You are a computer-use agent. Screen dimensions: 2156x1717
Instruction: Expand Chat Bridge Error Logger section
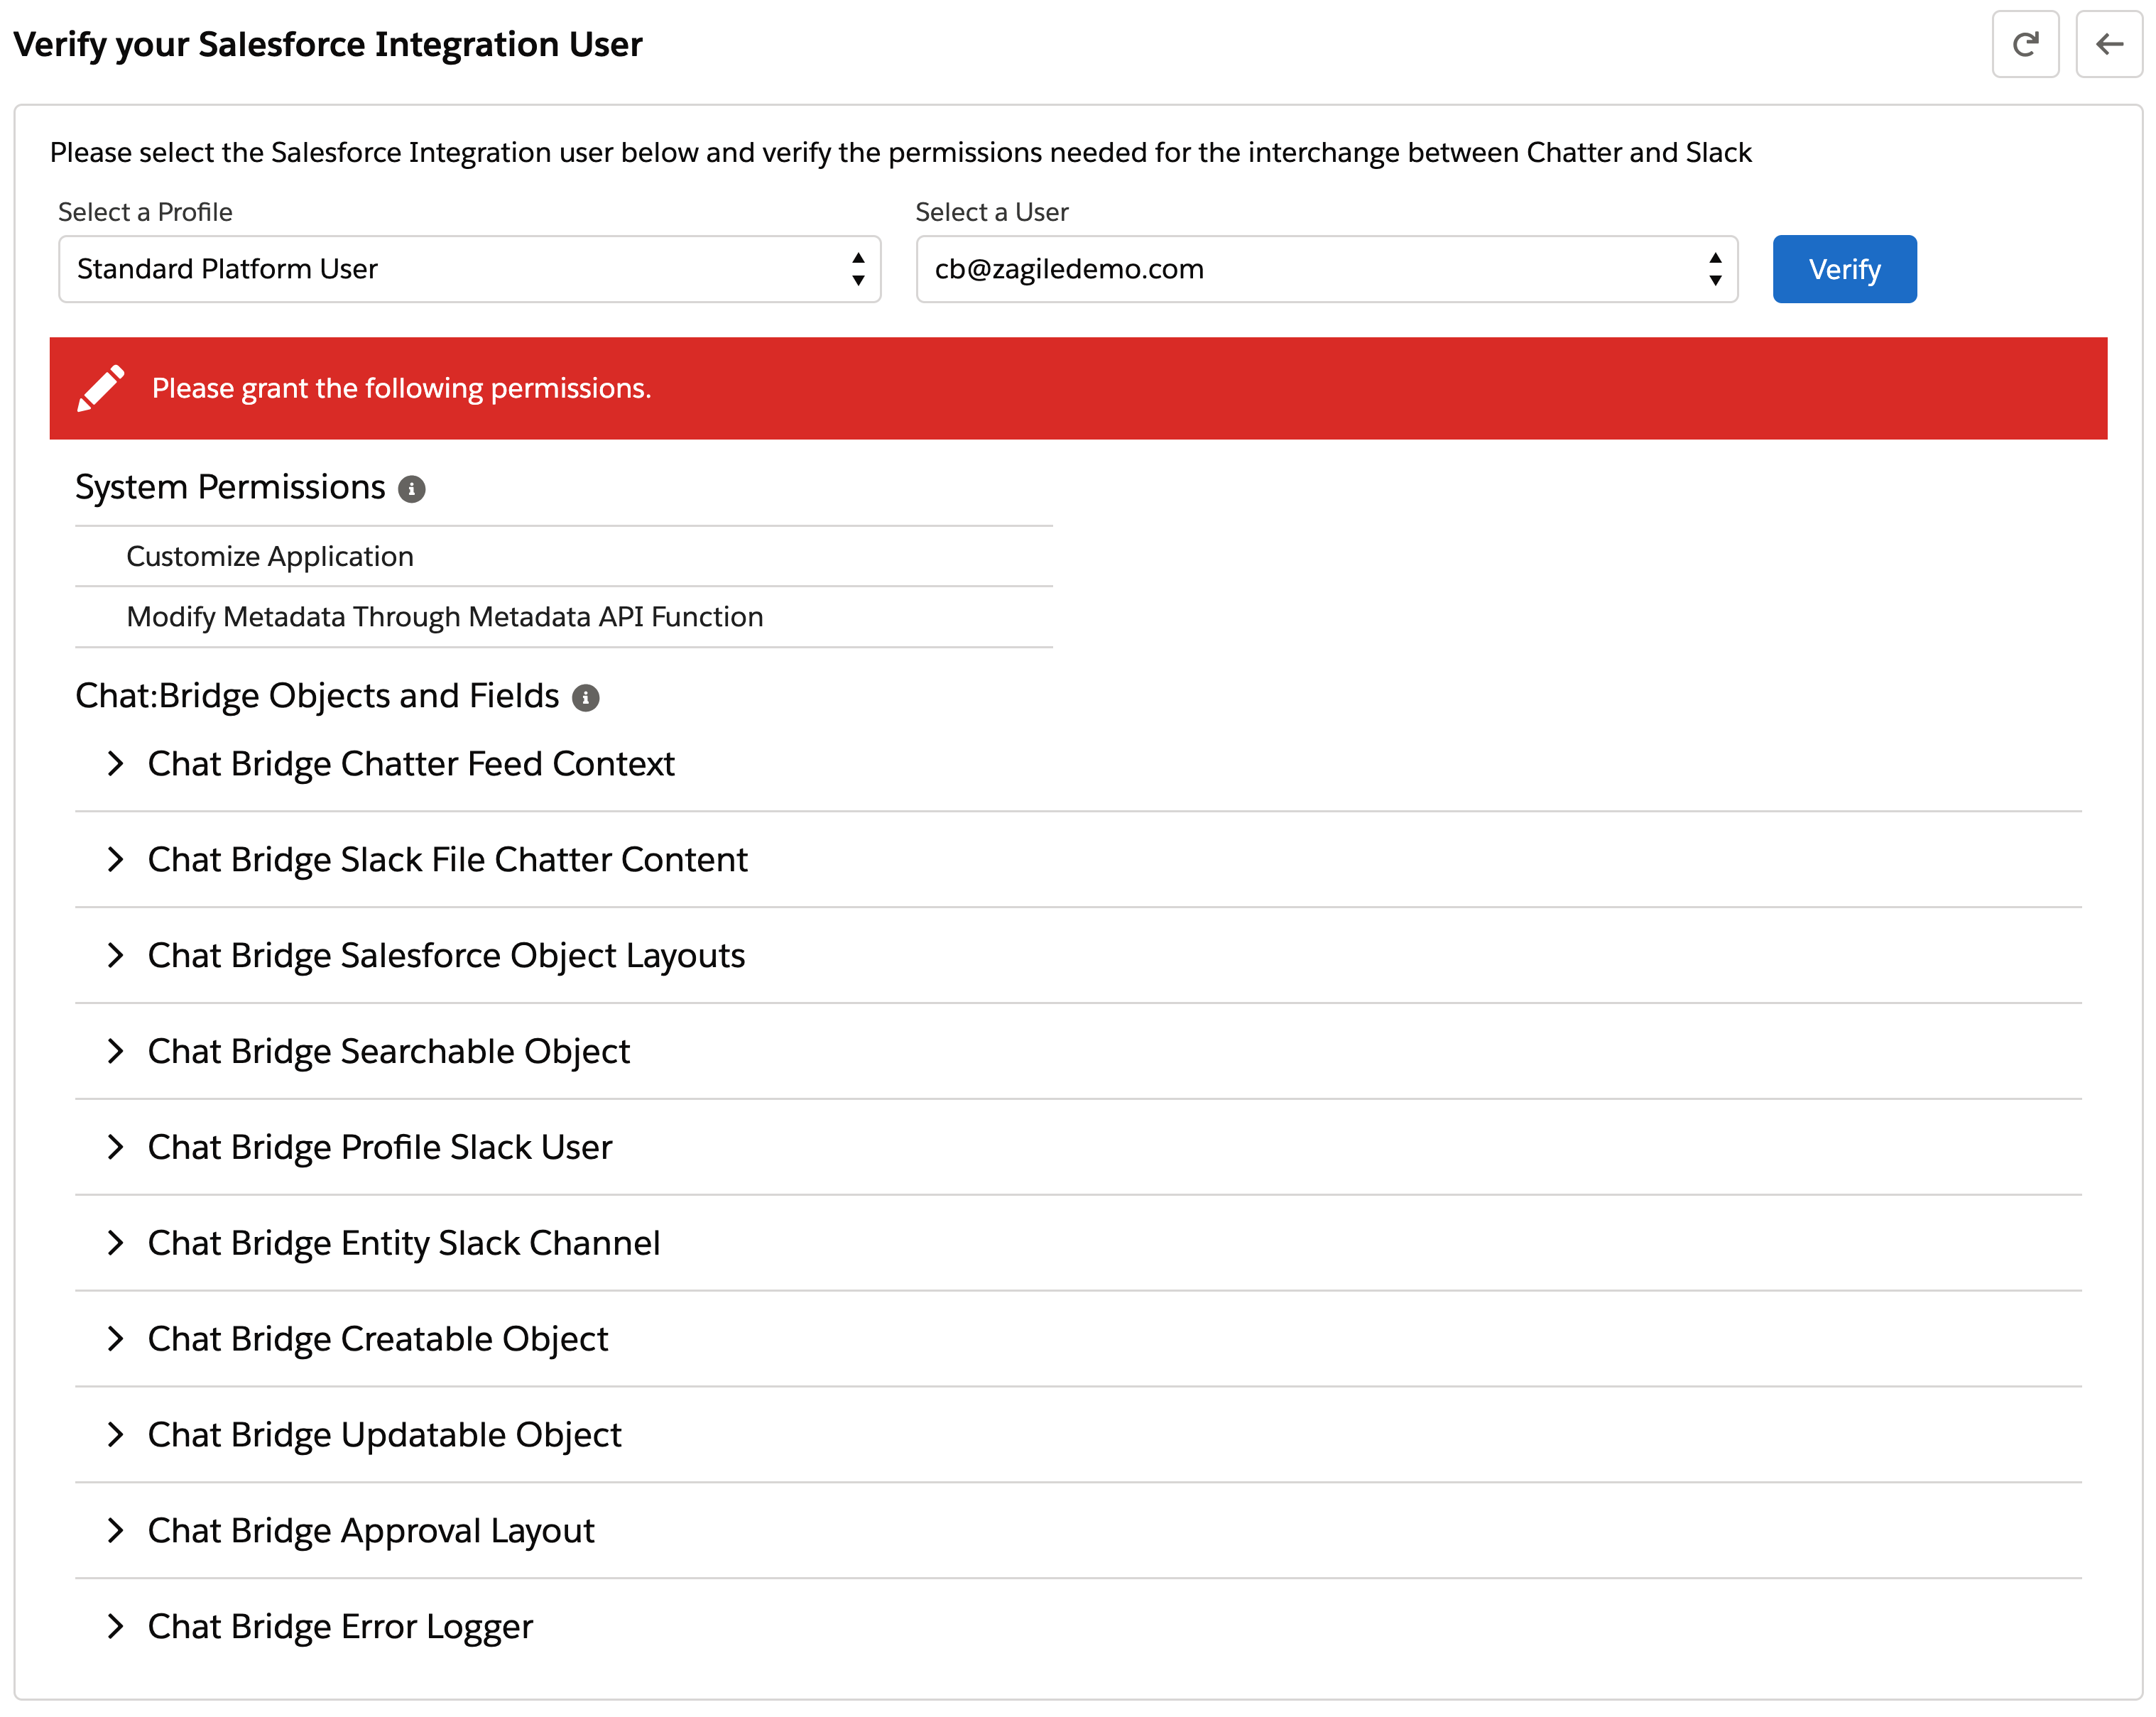[x=116, y=1627]
